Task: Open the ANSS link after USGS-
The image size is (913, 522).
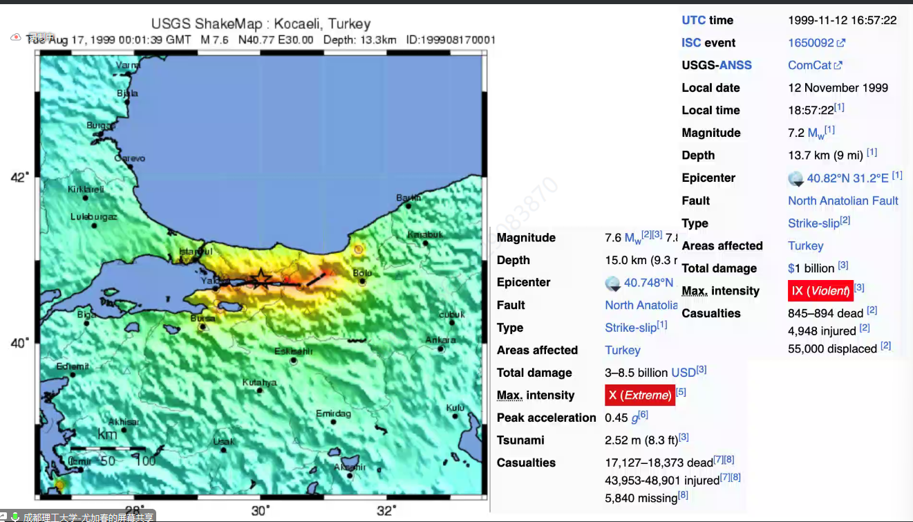Action: [x=735, y=65]
